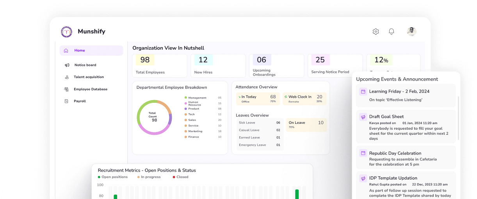Click the donut chart Total Count center
477x199 pixels.
tap(154, 117)
